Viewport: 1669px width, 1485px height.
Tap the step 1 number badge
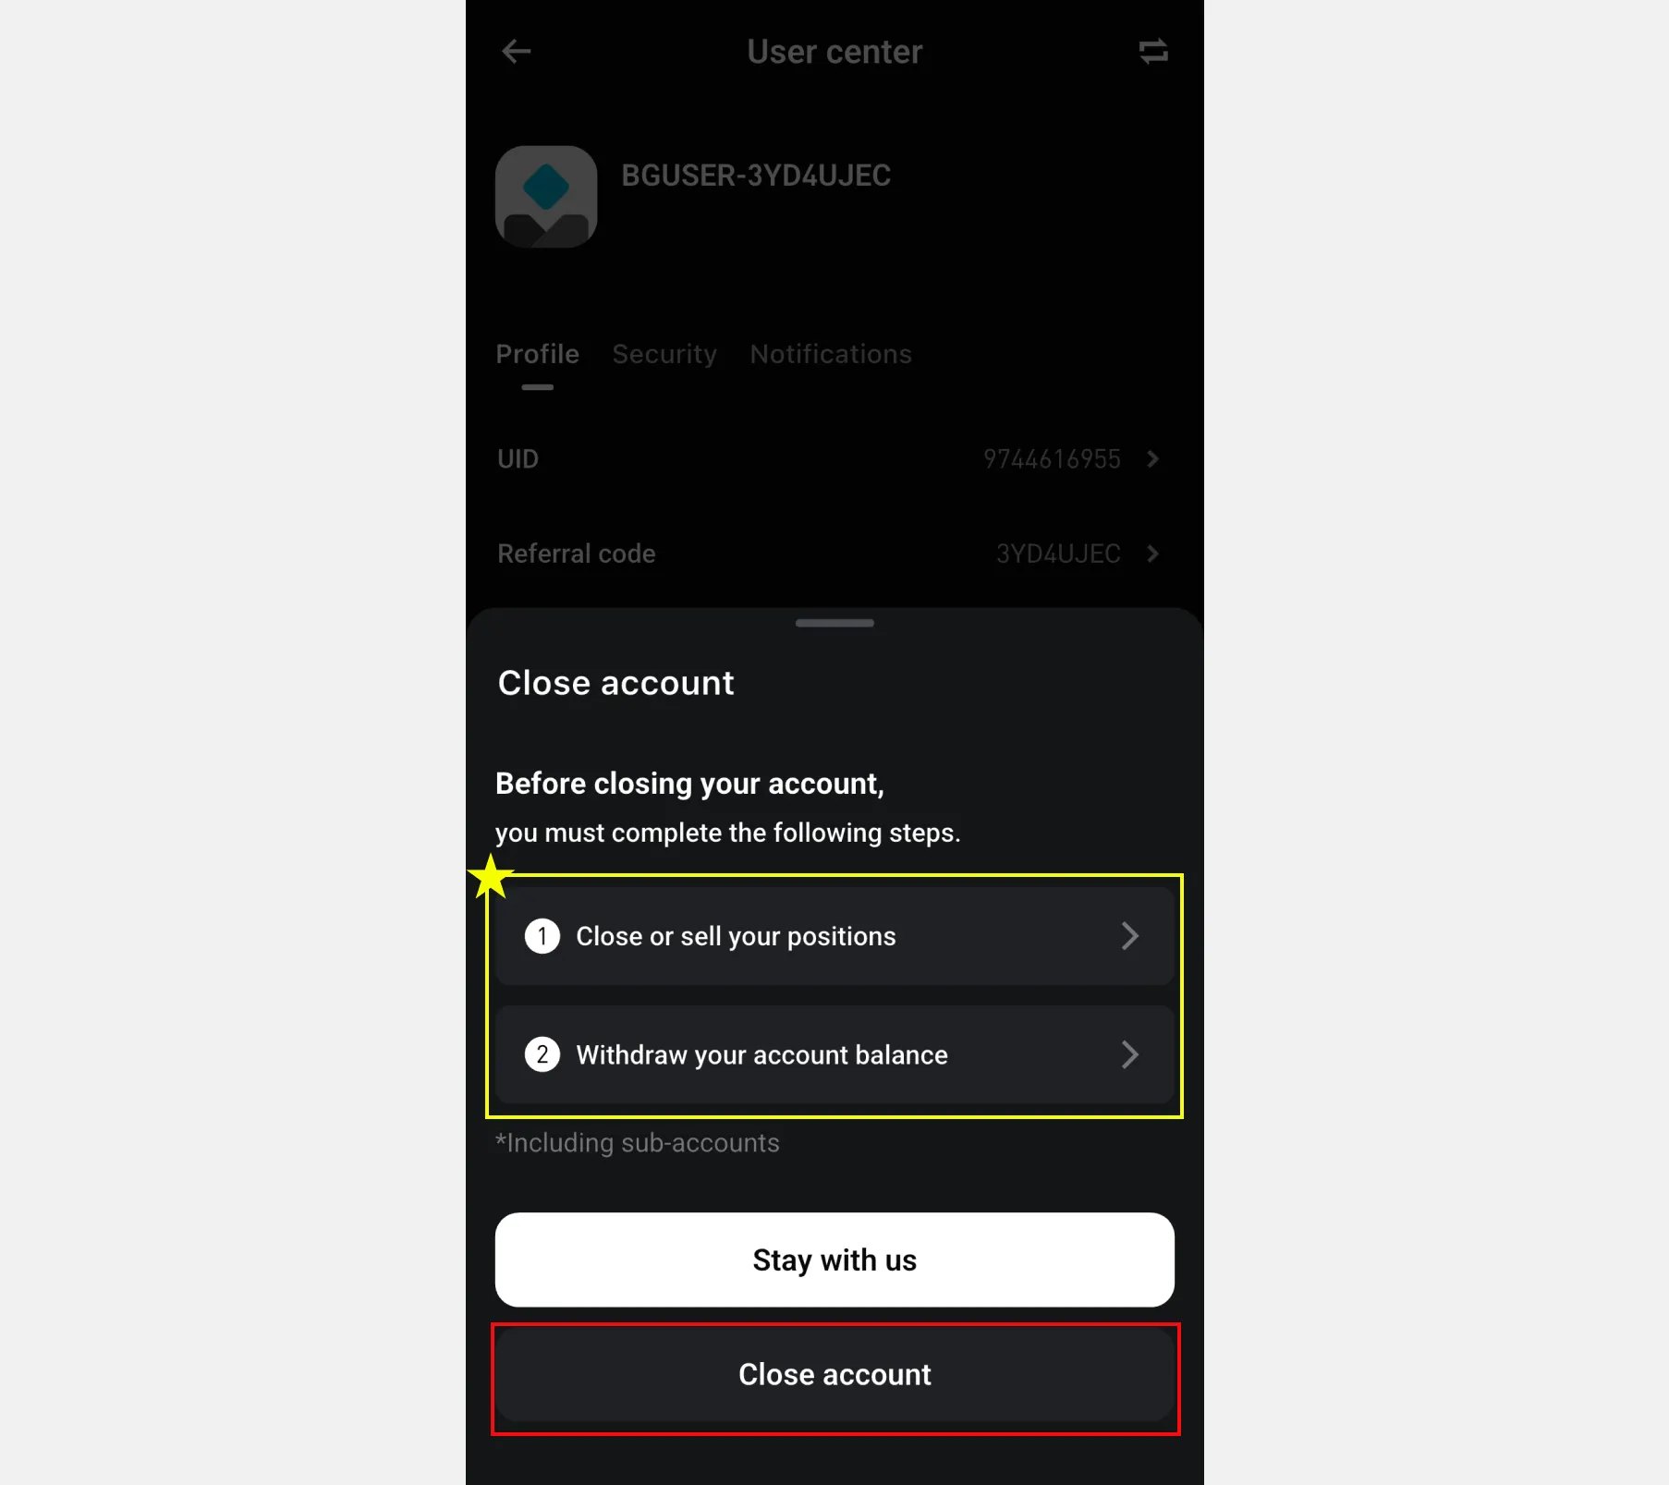tap(542, 936)
